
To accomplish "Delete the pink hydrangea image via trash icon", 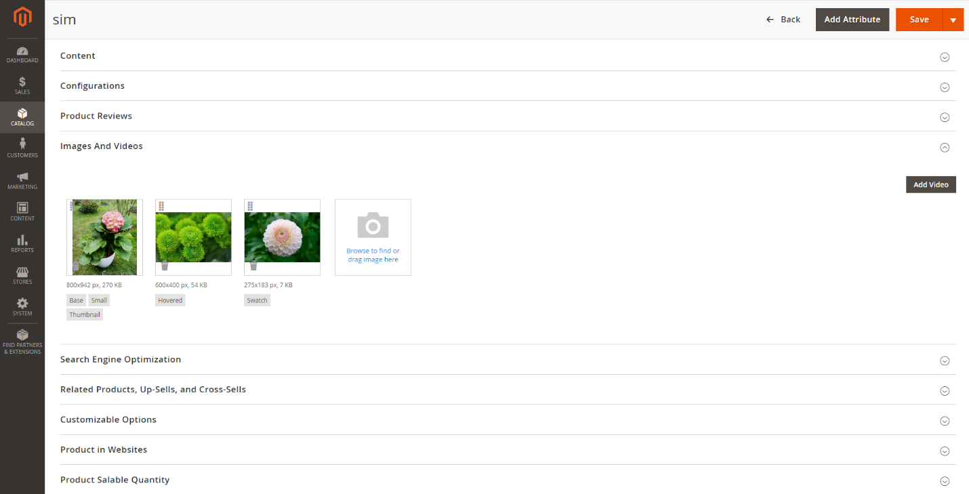I will coord(76,266).
